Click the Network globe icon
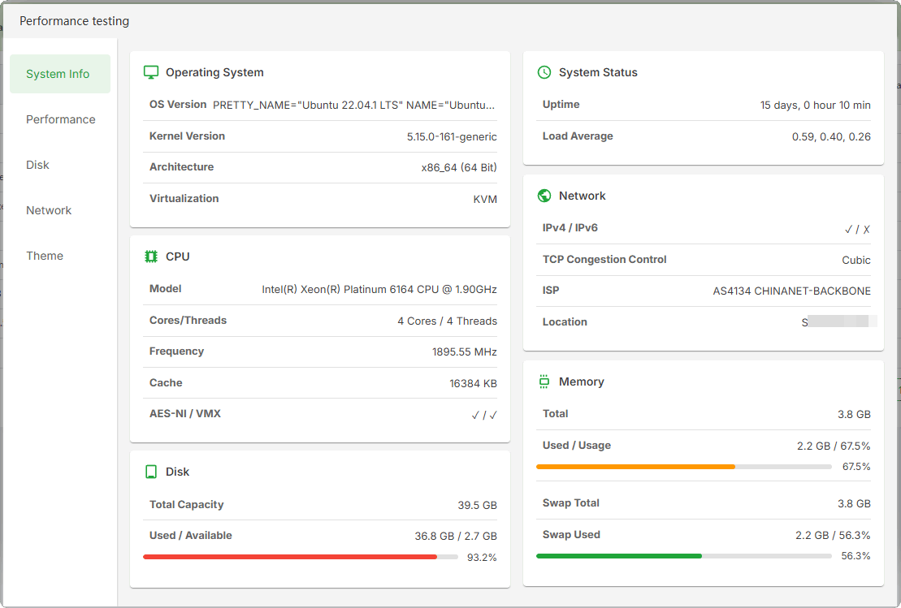This screenshot has width=901, height=608. click(x=544, y=196)
